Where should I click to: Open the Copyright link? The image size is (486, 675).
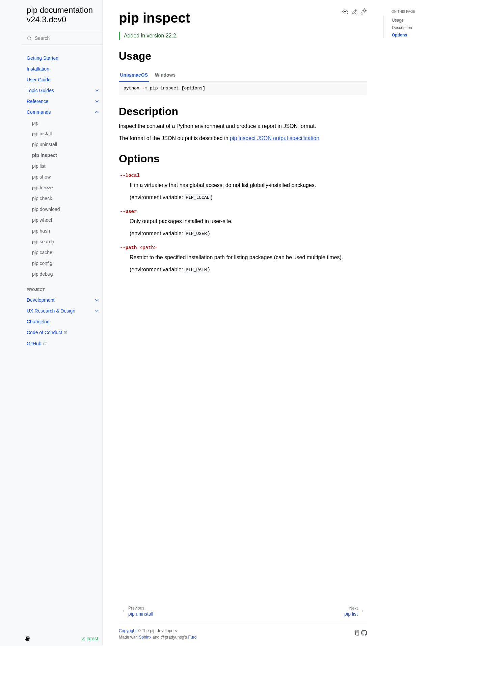(x=128, y=631)
